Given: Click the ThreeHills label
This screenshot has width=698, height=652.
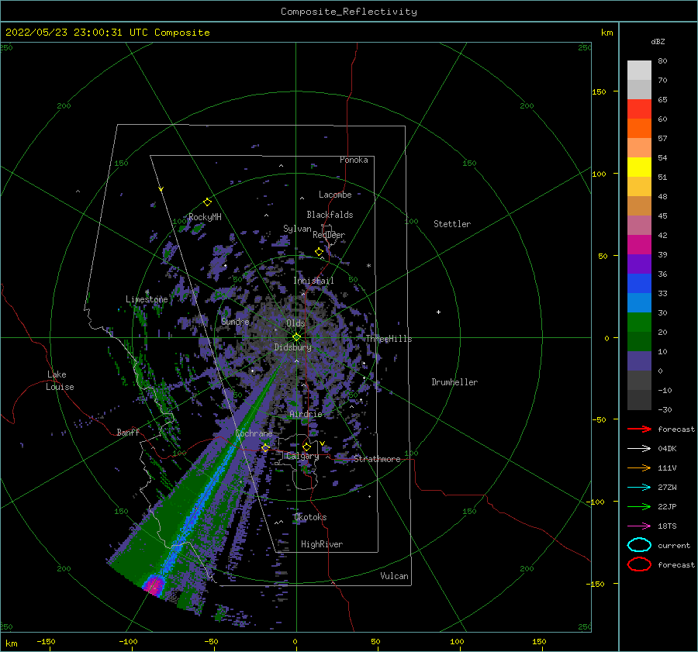Looking at the screenshot, I should (x=389, y=339).
